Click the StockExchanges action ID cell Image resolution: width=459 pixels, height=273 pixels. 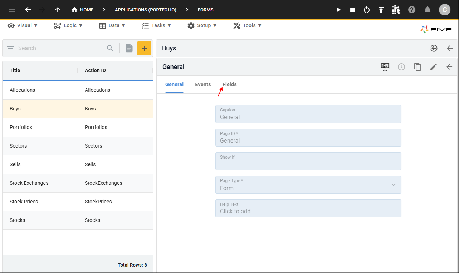(x=103, y=183)
